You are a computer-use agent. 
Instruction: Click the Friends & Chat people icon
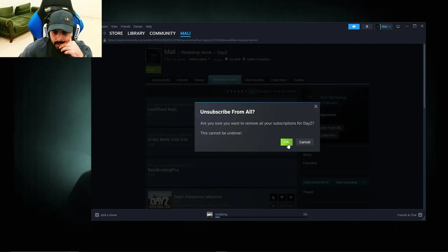(420, 215)
